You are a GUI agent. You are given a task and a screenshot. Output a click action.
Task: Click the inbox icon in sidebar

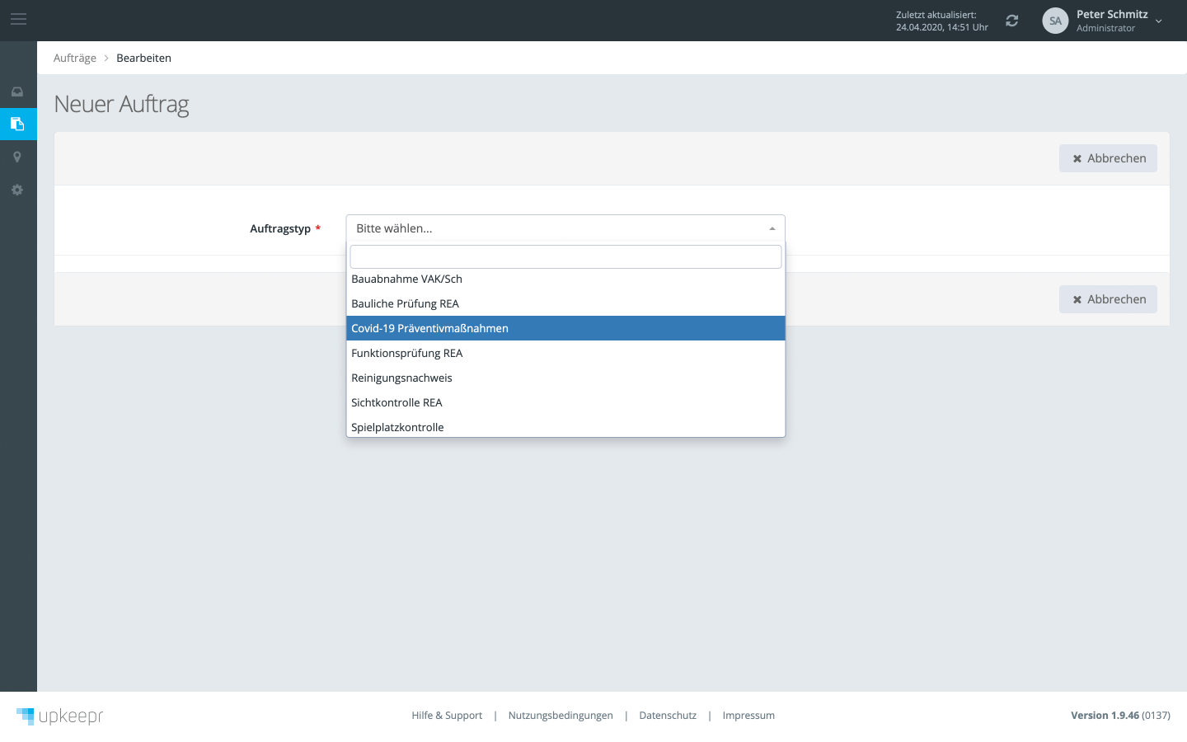tap(17, 92)
